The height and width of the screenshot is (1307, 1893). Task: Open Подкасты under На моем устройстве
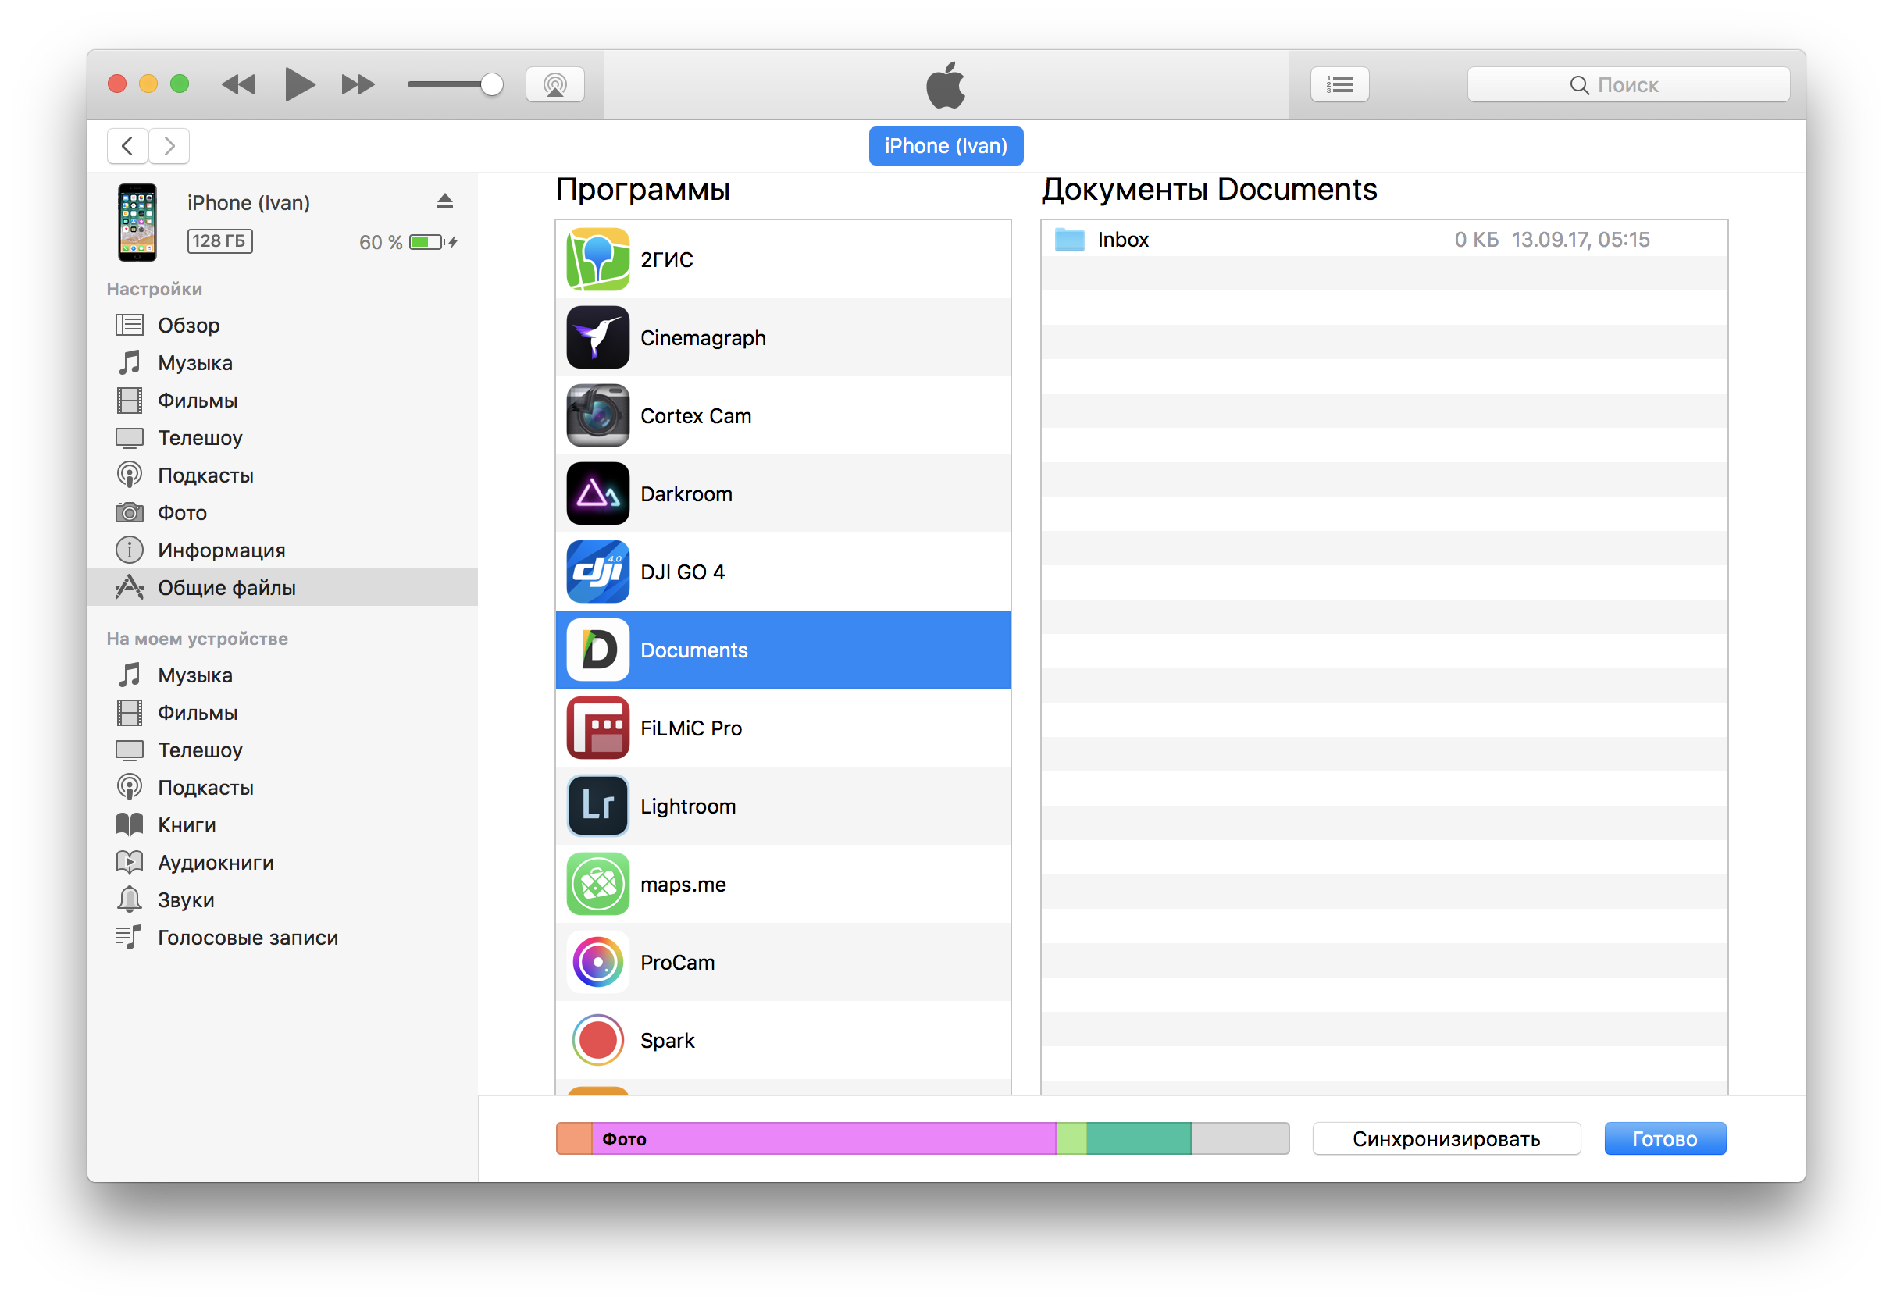coord(283,788)
